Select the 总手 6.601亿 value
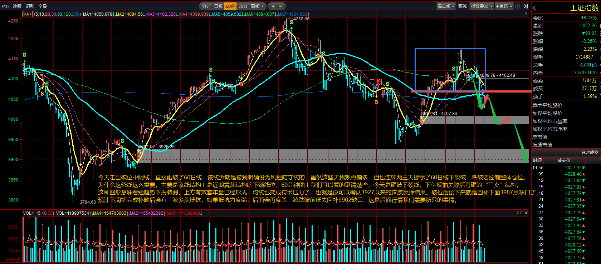The height and width of the screenshot is (264, 601). pyautogui.click(x=588, y=65)
